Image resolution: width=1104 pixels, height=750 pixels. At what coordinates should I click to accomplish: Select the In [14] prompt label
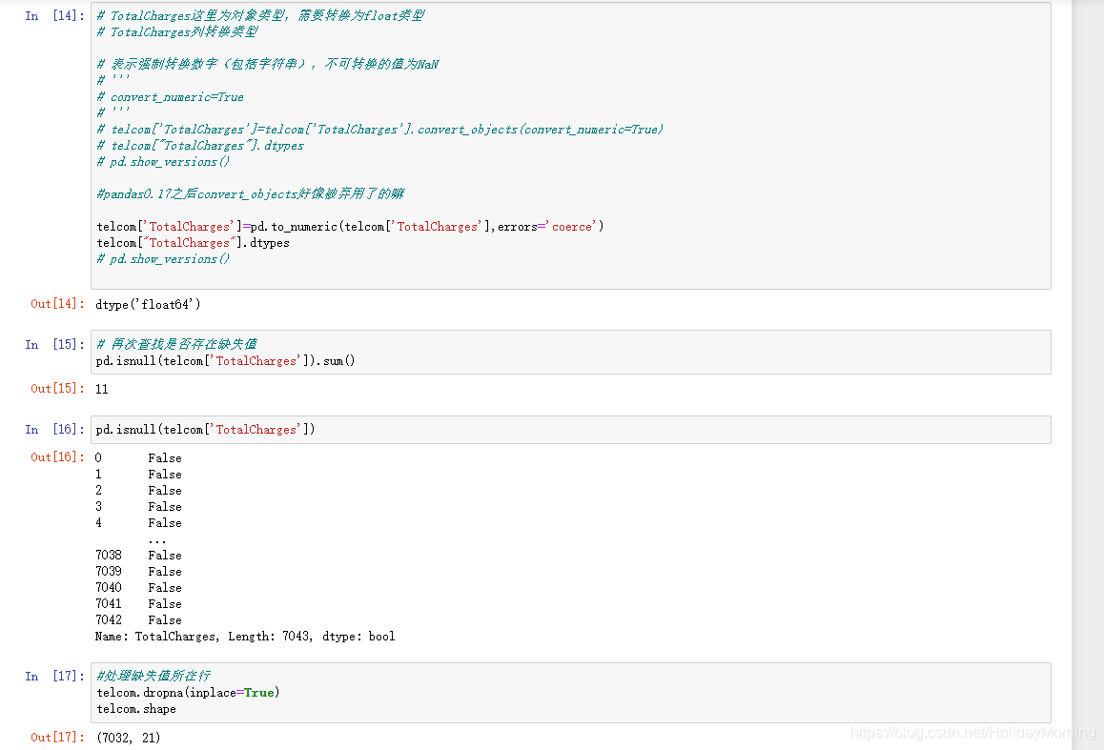[x=54, y=15]
